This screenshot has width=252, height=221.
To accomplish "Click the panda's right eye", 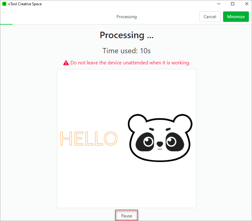I will [x=171, y=142].
